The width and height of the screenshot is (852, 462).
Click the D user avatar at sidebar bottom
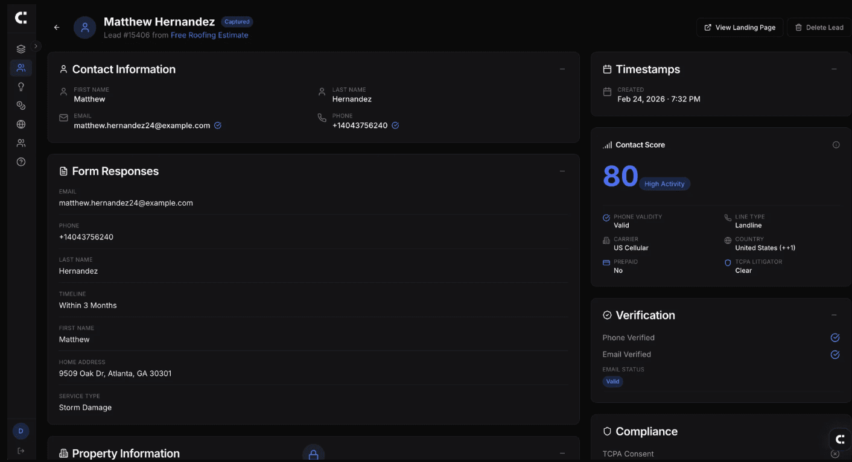21,431
